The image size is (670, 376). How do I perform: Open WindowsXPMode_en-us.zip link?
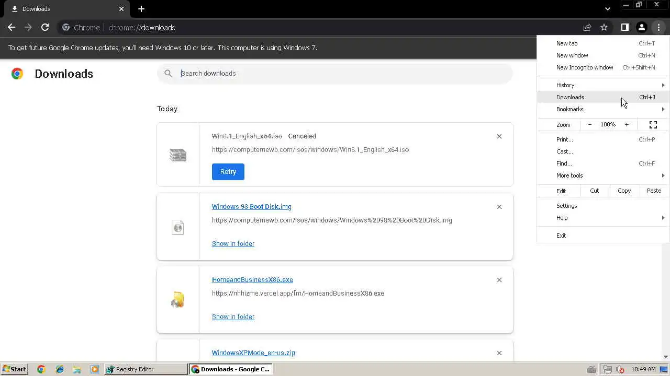(253, 353)
